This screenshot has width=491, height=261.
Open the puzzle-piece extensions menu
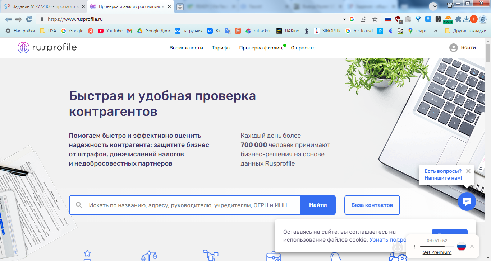458,19
